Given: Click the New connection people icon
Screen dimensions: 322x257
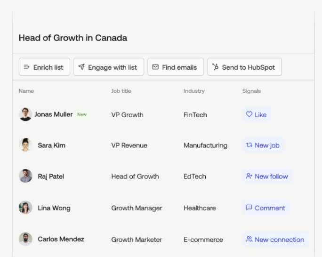Looking at the screenshot, I should pyautogui.click(x=249, y=239).
